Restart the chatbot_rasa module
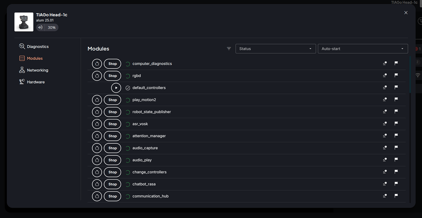The height and width of the screenshot is (218, 422). 97,184
